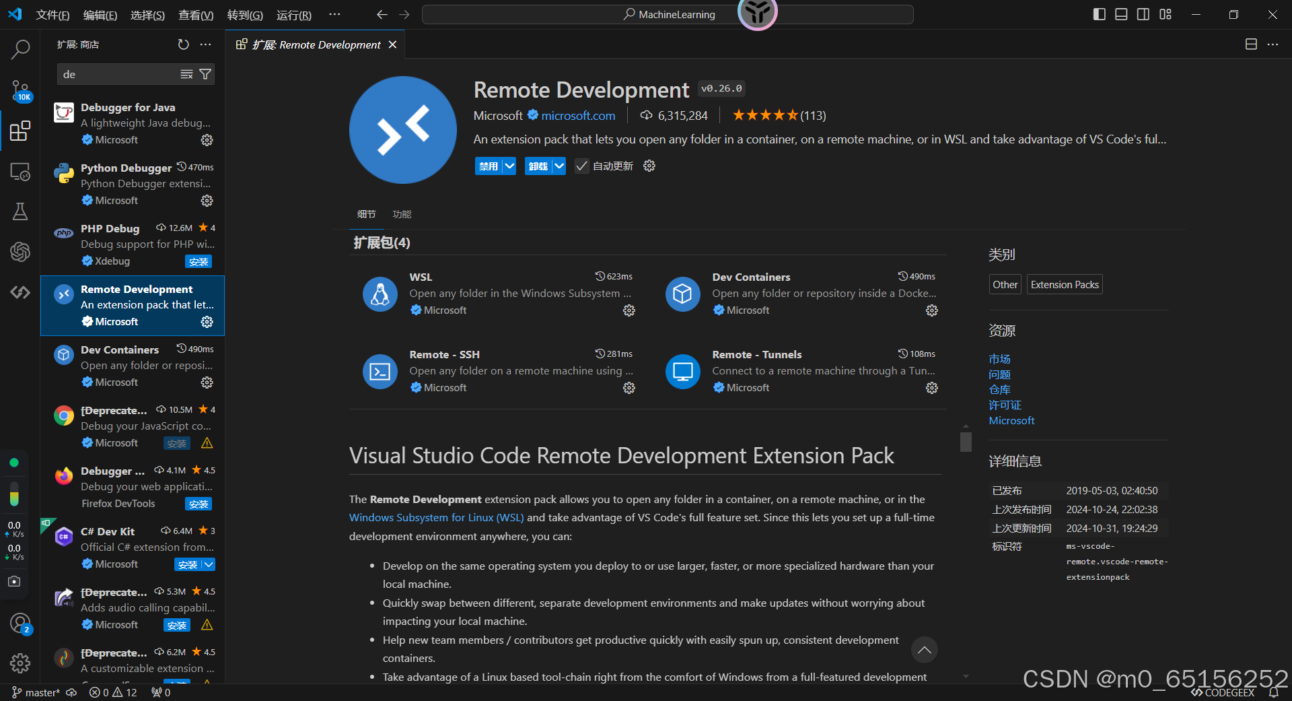The image size is (1292, 701).
Task: Split the editor to the right
Action: click(1251, 44)
